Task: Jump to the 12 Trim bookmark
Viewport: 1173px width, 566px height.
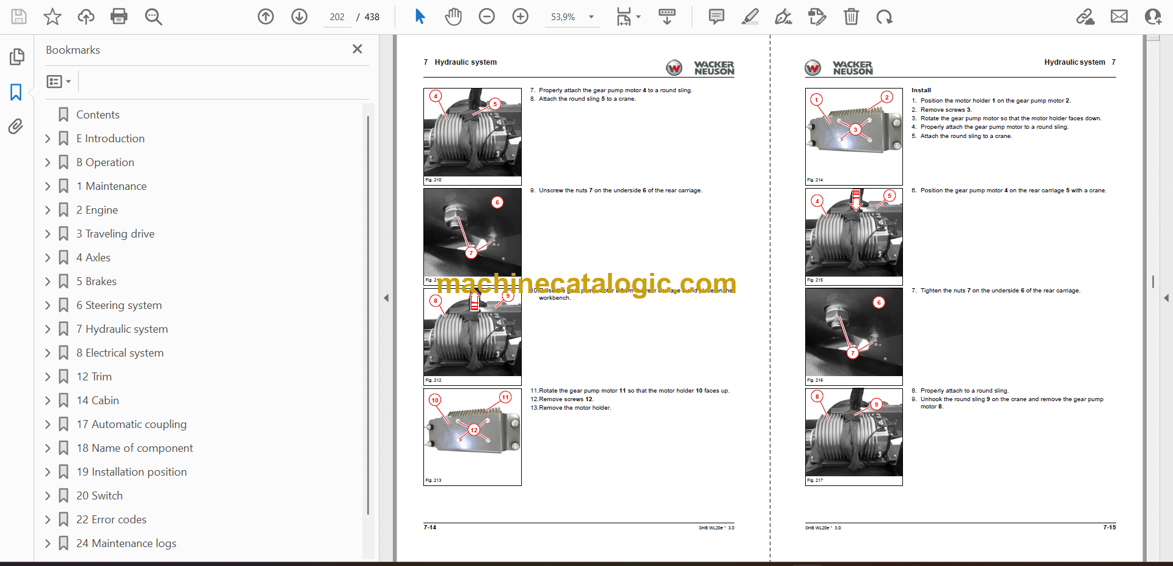Action: (94, 377)
